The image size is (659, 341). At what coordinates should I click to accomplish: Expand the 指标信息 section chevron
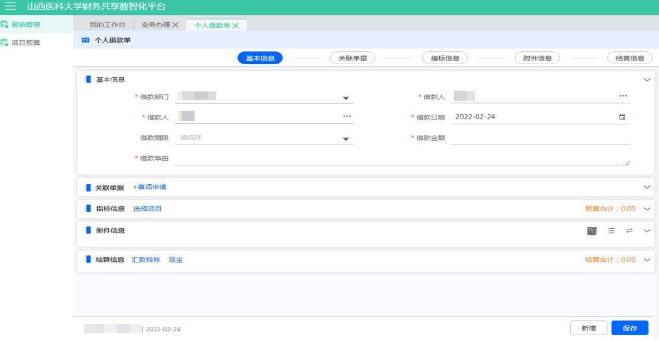(646, 209)
